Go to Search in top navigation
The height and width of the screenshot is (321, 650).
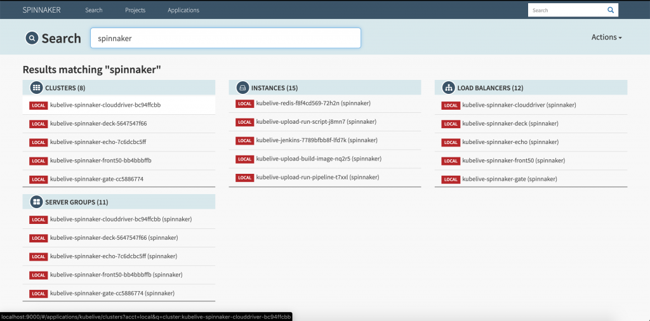click(94, 10)
